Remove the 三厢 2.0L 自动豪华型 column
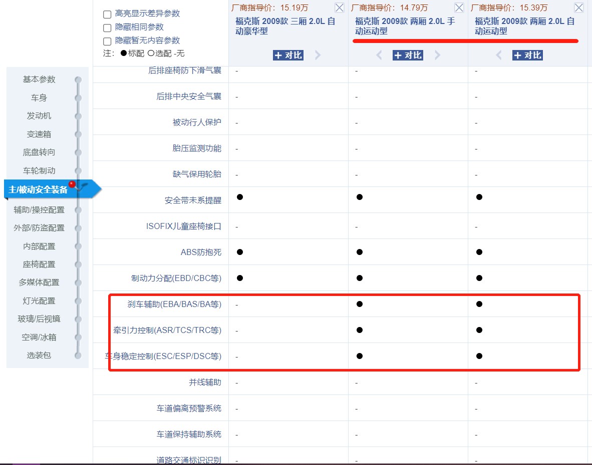Image resolution: width=592 pixels, height=465 pixels. pyautogui.click(x=339, y=7)
